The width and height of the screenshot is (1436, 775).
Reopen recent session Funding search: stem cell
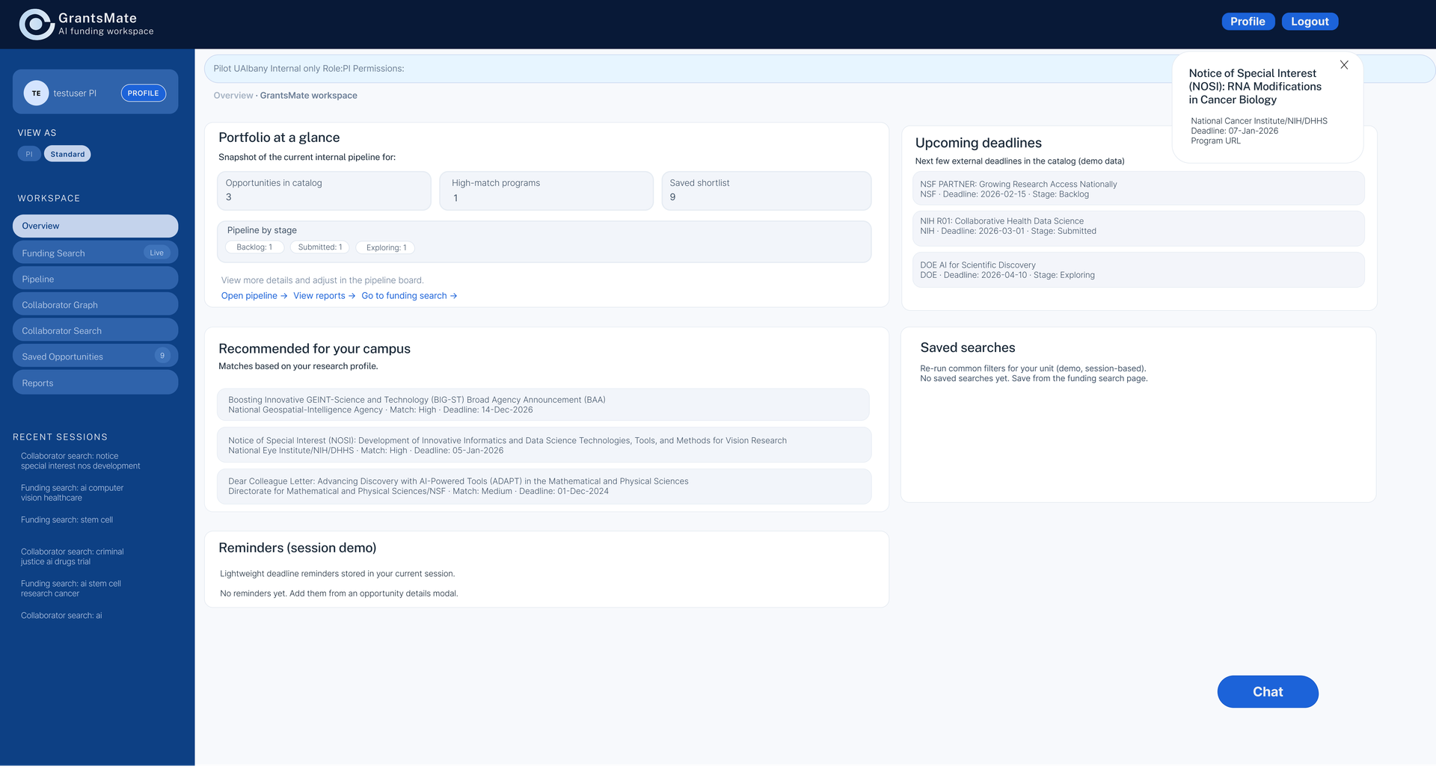[x=67, y=520]
